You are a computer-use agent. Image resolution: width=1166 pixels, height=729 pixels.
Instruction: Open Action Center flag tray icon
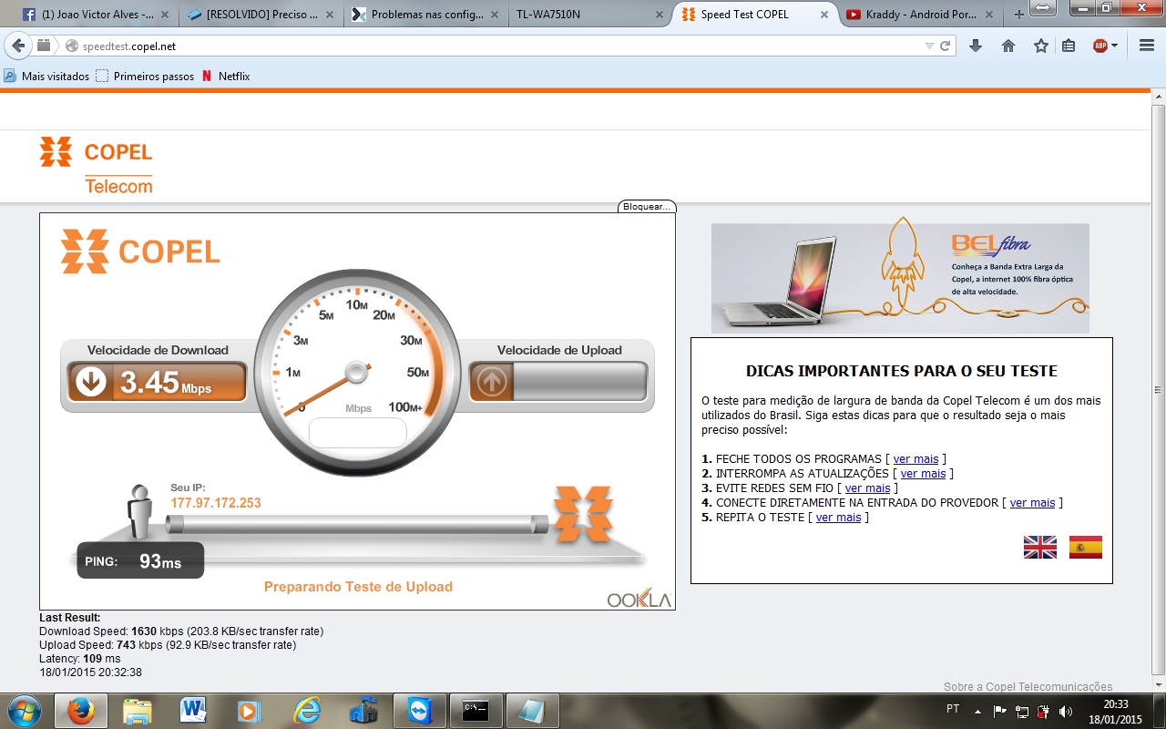[x=999, y=711]
